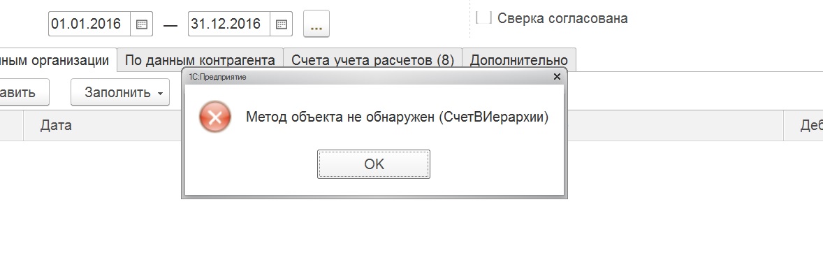
Task: Toggle the Сверка согласована checkbox
Action: [483, 17]
